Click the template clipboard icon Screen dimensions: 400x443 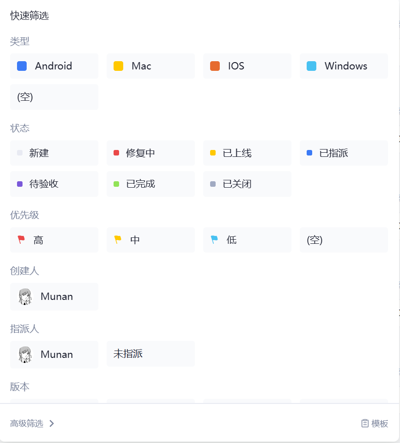365,424
